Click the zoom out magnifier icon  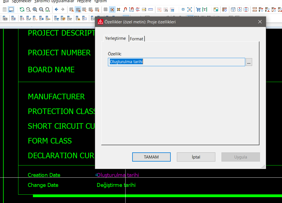point(41,9)
